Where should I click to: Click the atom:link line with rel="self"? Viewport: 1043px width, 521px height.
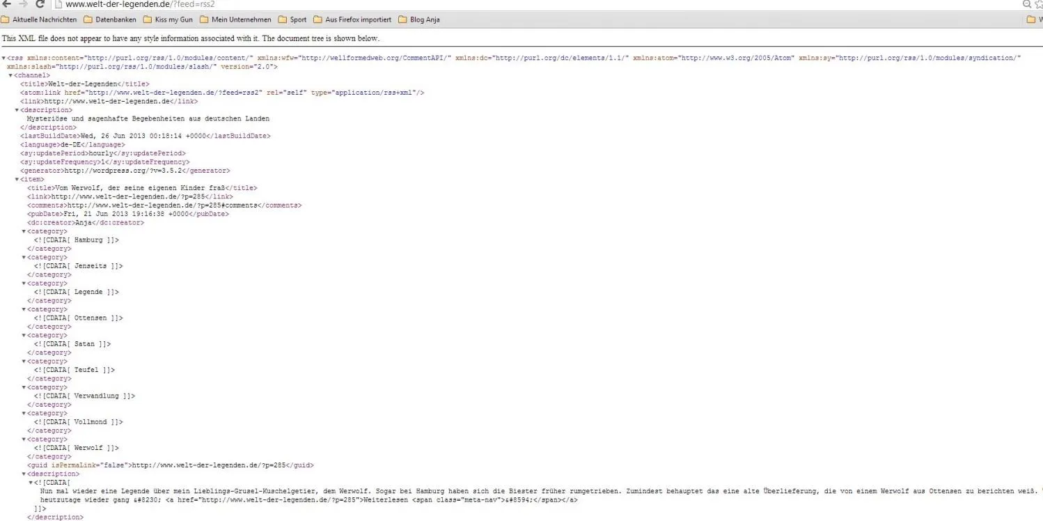pos(222,93)
